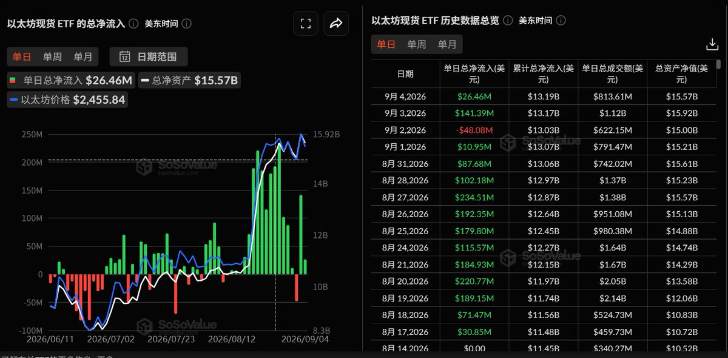The height and width of the screenshot is (358, 728).
Task: Click the $813.61M trading volume cell
Action: 612,96
